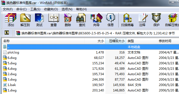Screen dimensions: 179x94
Task: Sort by the 名称 column header
Action: click(x=43, y=41)
